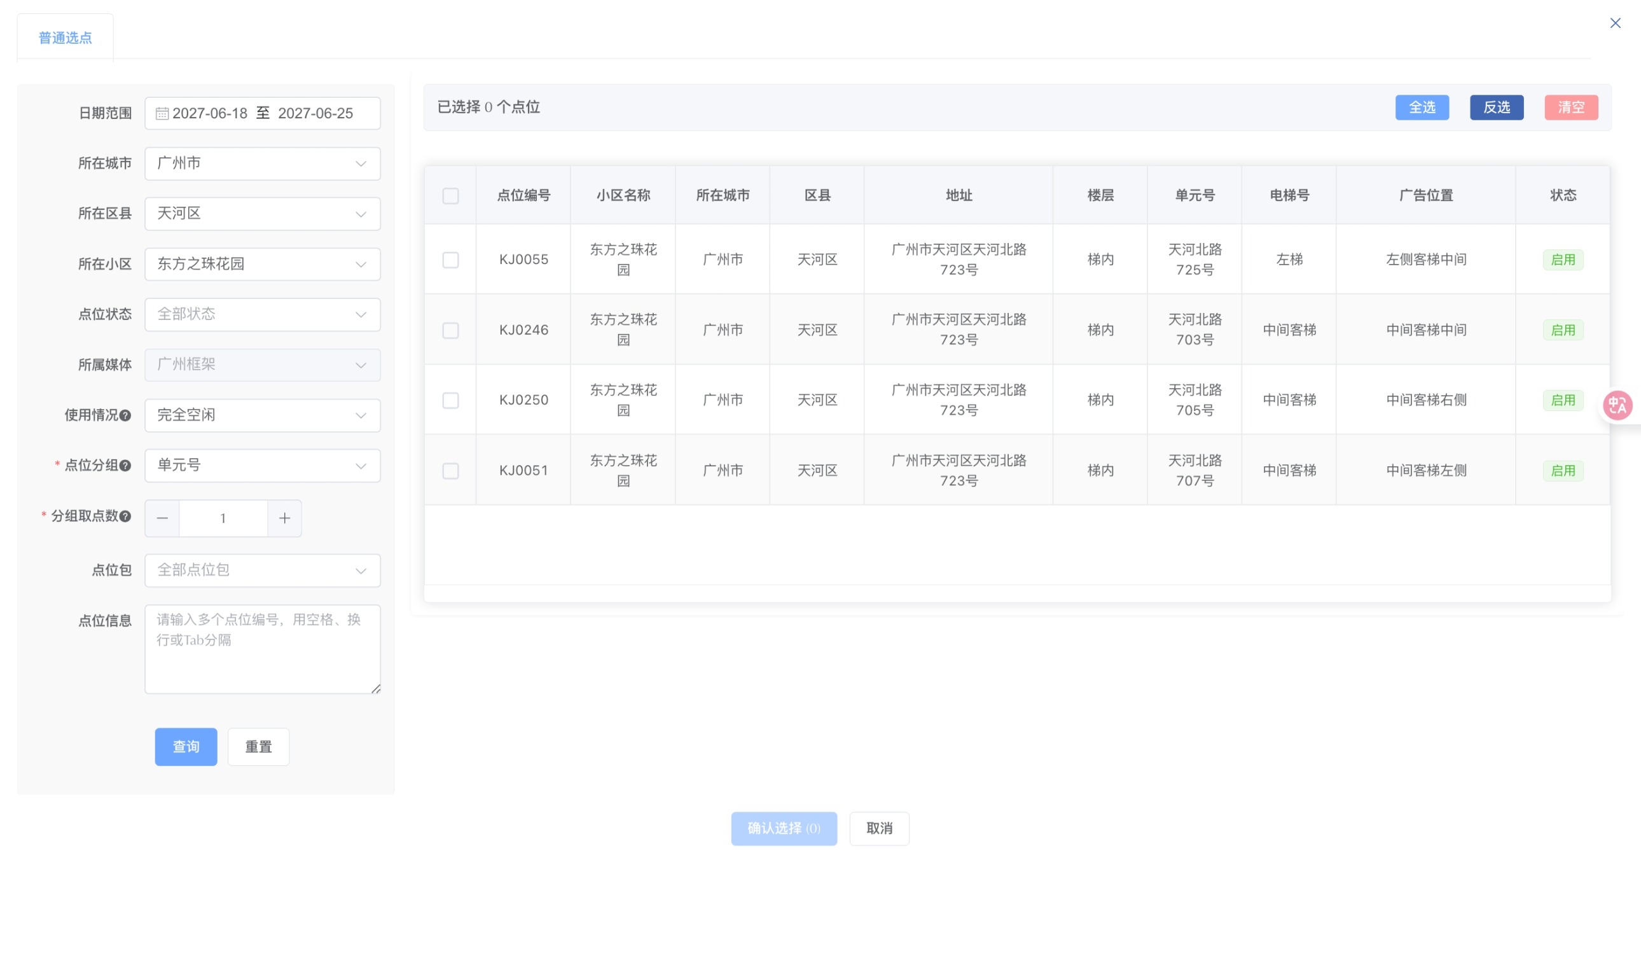The width and height of the screenshot is (1641, 972).
Task: Click the minus icon to decrease 分组取点数
Action: click(x=162, y=517)
